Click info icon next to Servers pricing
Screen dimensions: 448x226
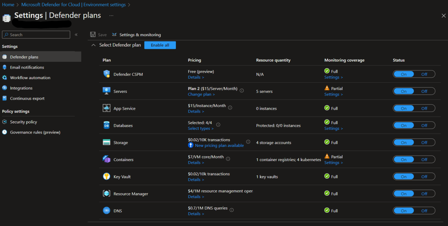coord(242,90)
